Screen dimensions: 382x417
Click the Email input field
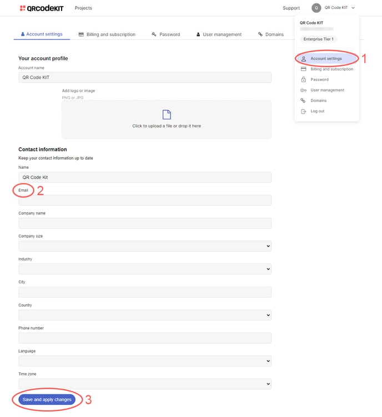coord(145,200)
